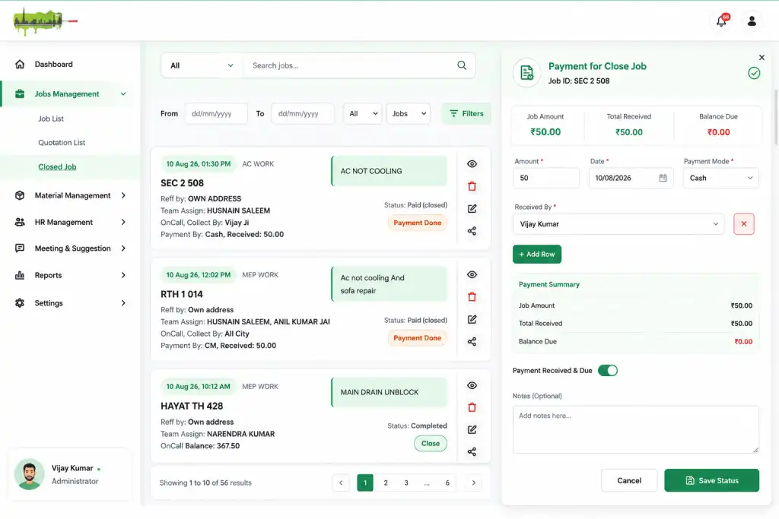
Task: View the SEC 2 508 job details
Action: point(472,163)
